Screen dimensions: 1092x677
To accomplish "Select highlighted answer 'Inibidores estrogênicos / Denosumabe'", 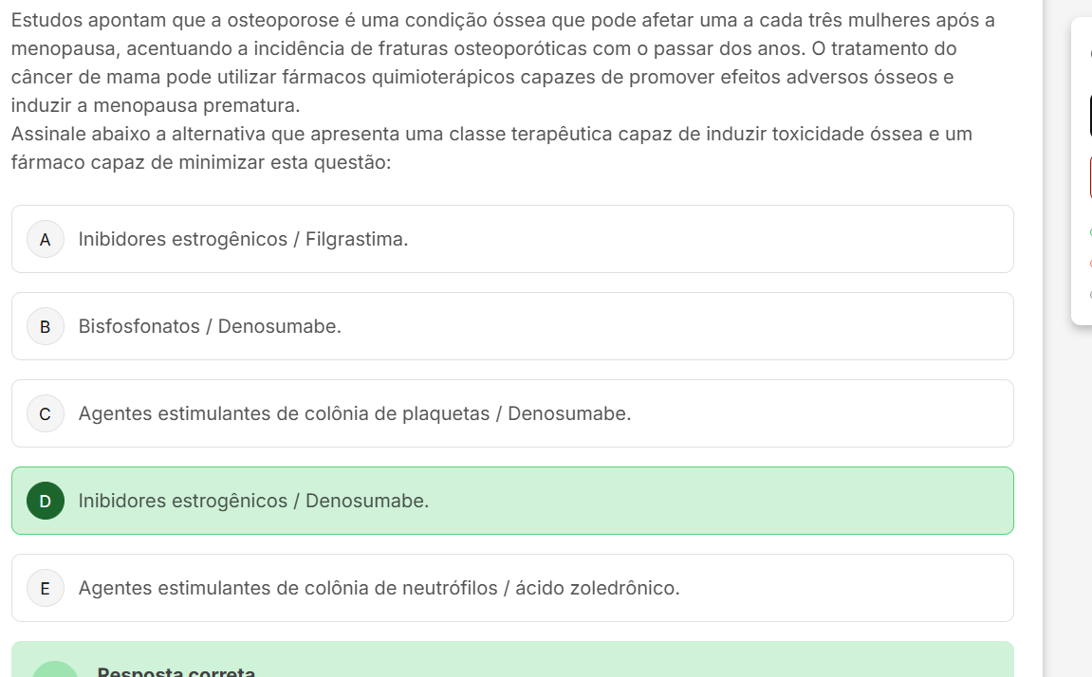I will (x=253, y=502).
